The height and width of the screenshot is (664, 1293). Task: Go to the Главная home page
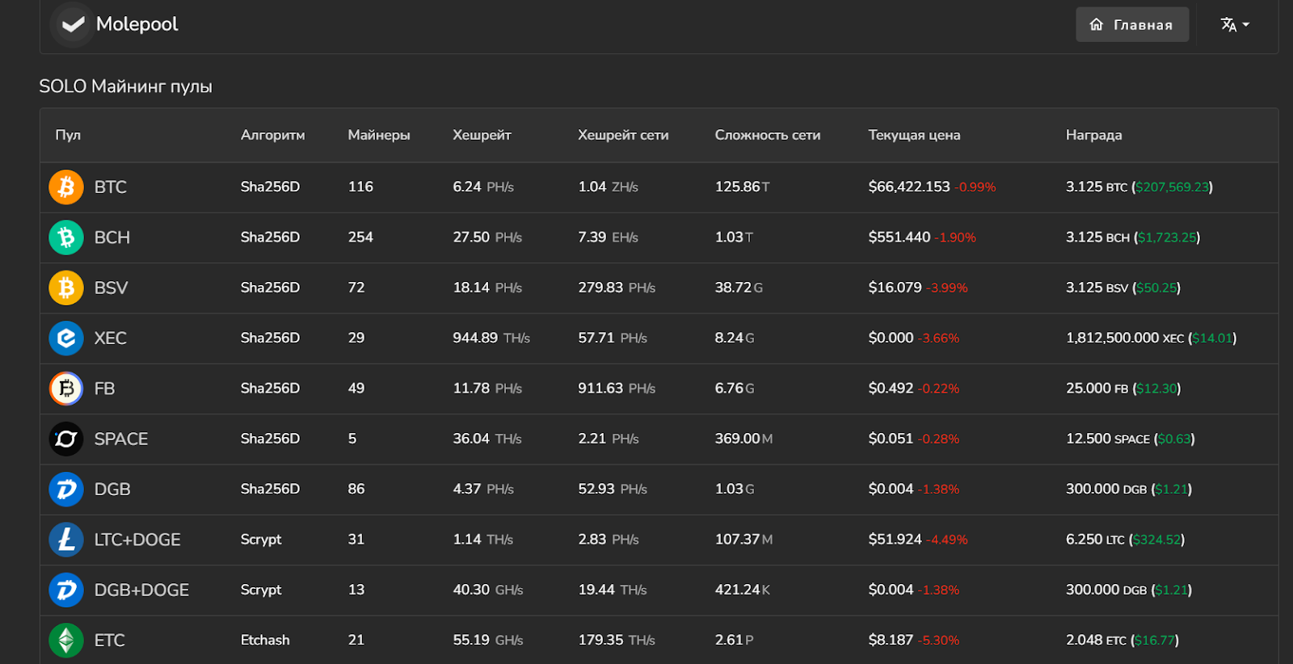(x=1132, y=25)
